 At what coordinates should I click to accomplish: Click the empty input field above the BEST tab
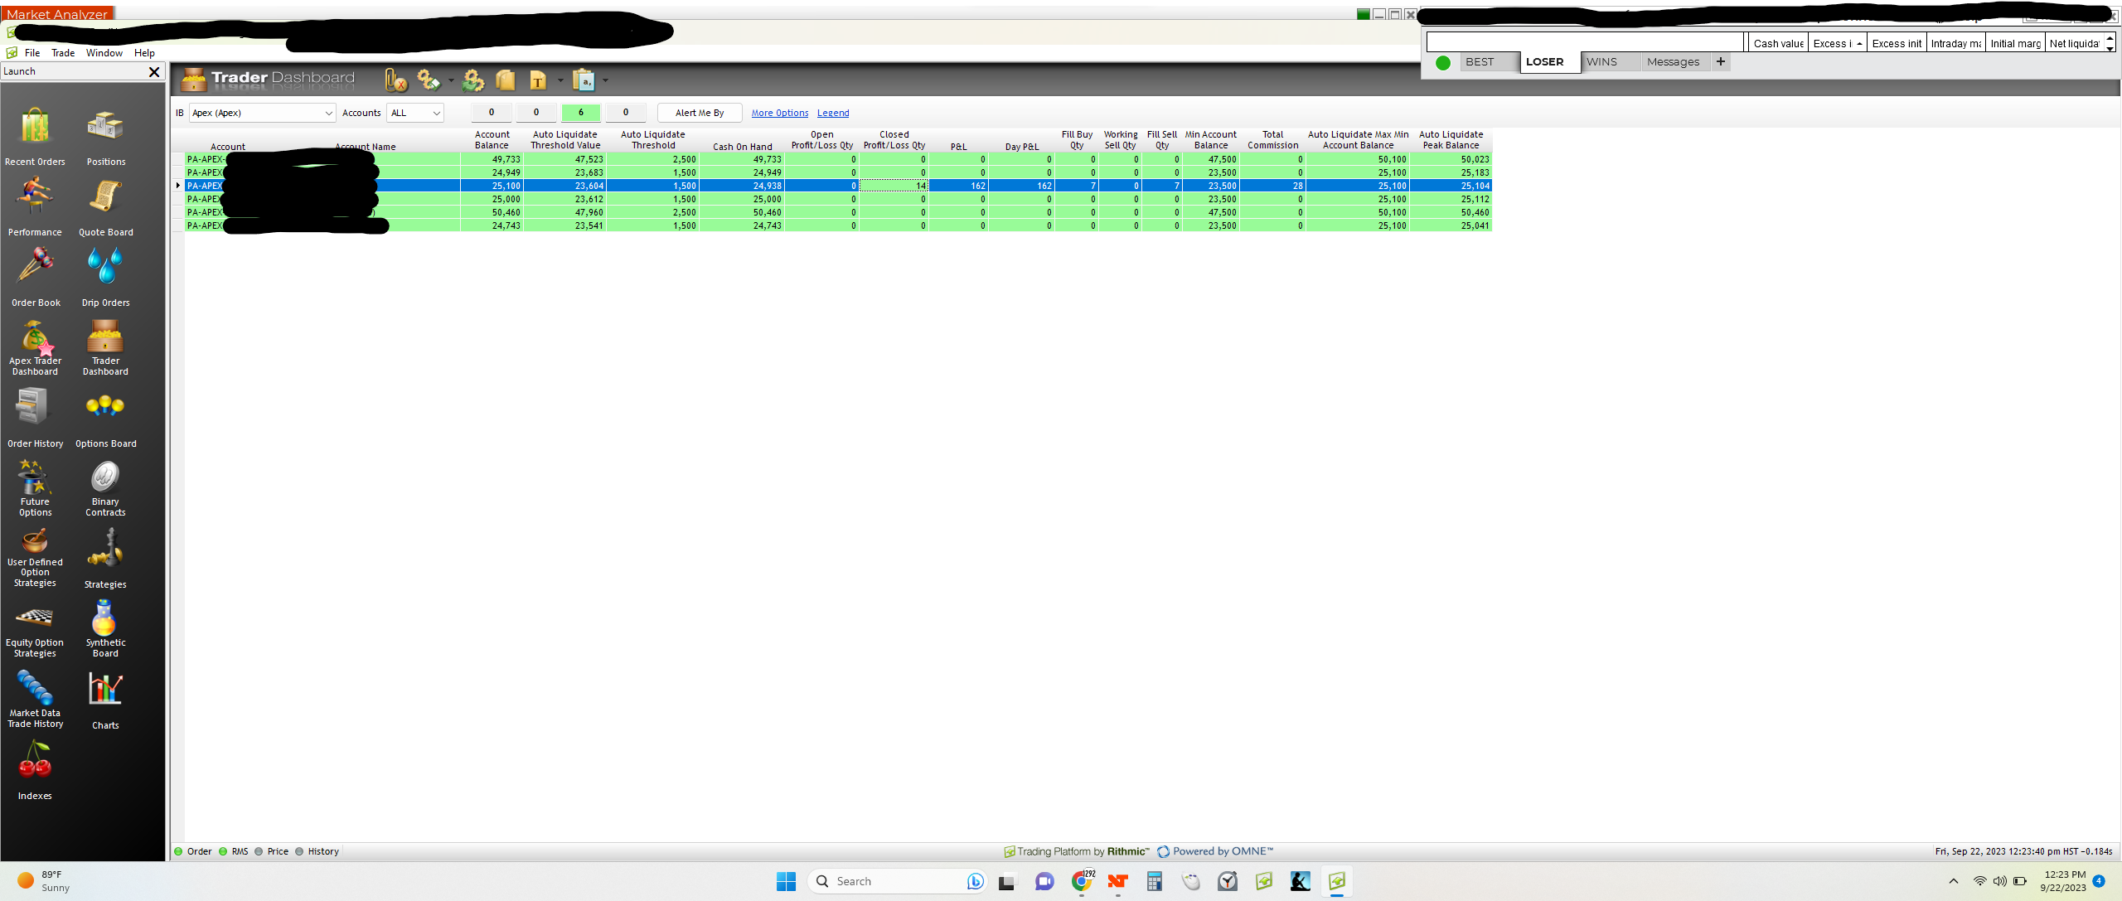point(1585,43)
